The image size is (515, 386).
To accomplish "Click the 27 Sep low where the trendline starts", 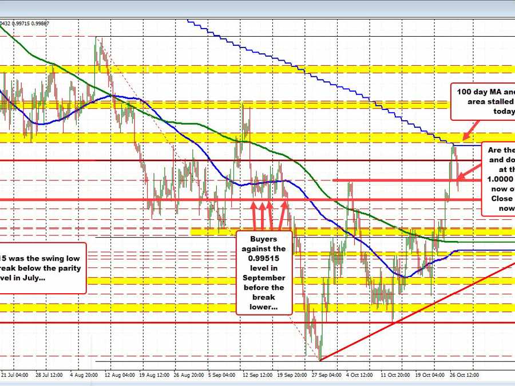I will click(320, 360).
